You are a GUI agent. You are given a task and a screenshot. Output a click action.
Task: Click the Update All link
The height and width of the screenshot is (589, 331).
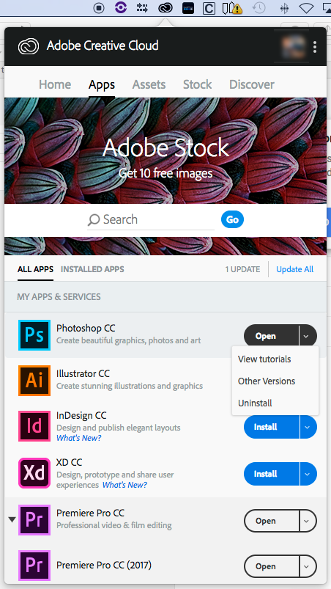click(x=294, y=269)
